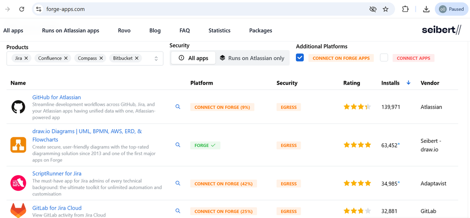Remove the Bitbucket product filter chip
This screenshot has width=470, height=218.
[x=137, y=58]
